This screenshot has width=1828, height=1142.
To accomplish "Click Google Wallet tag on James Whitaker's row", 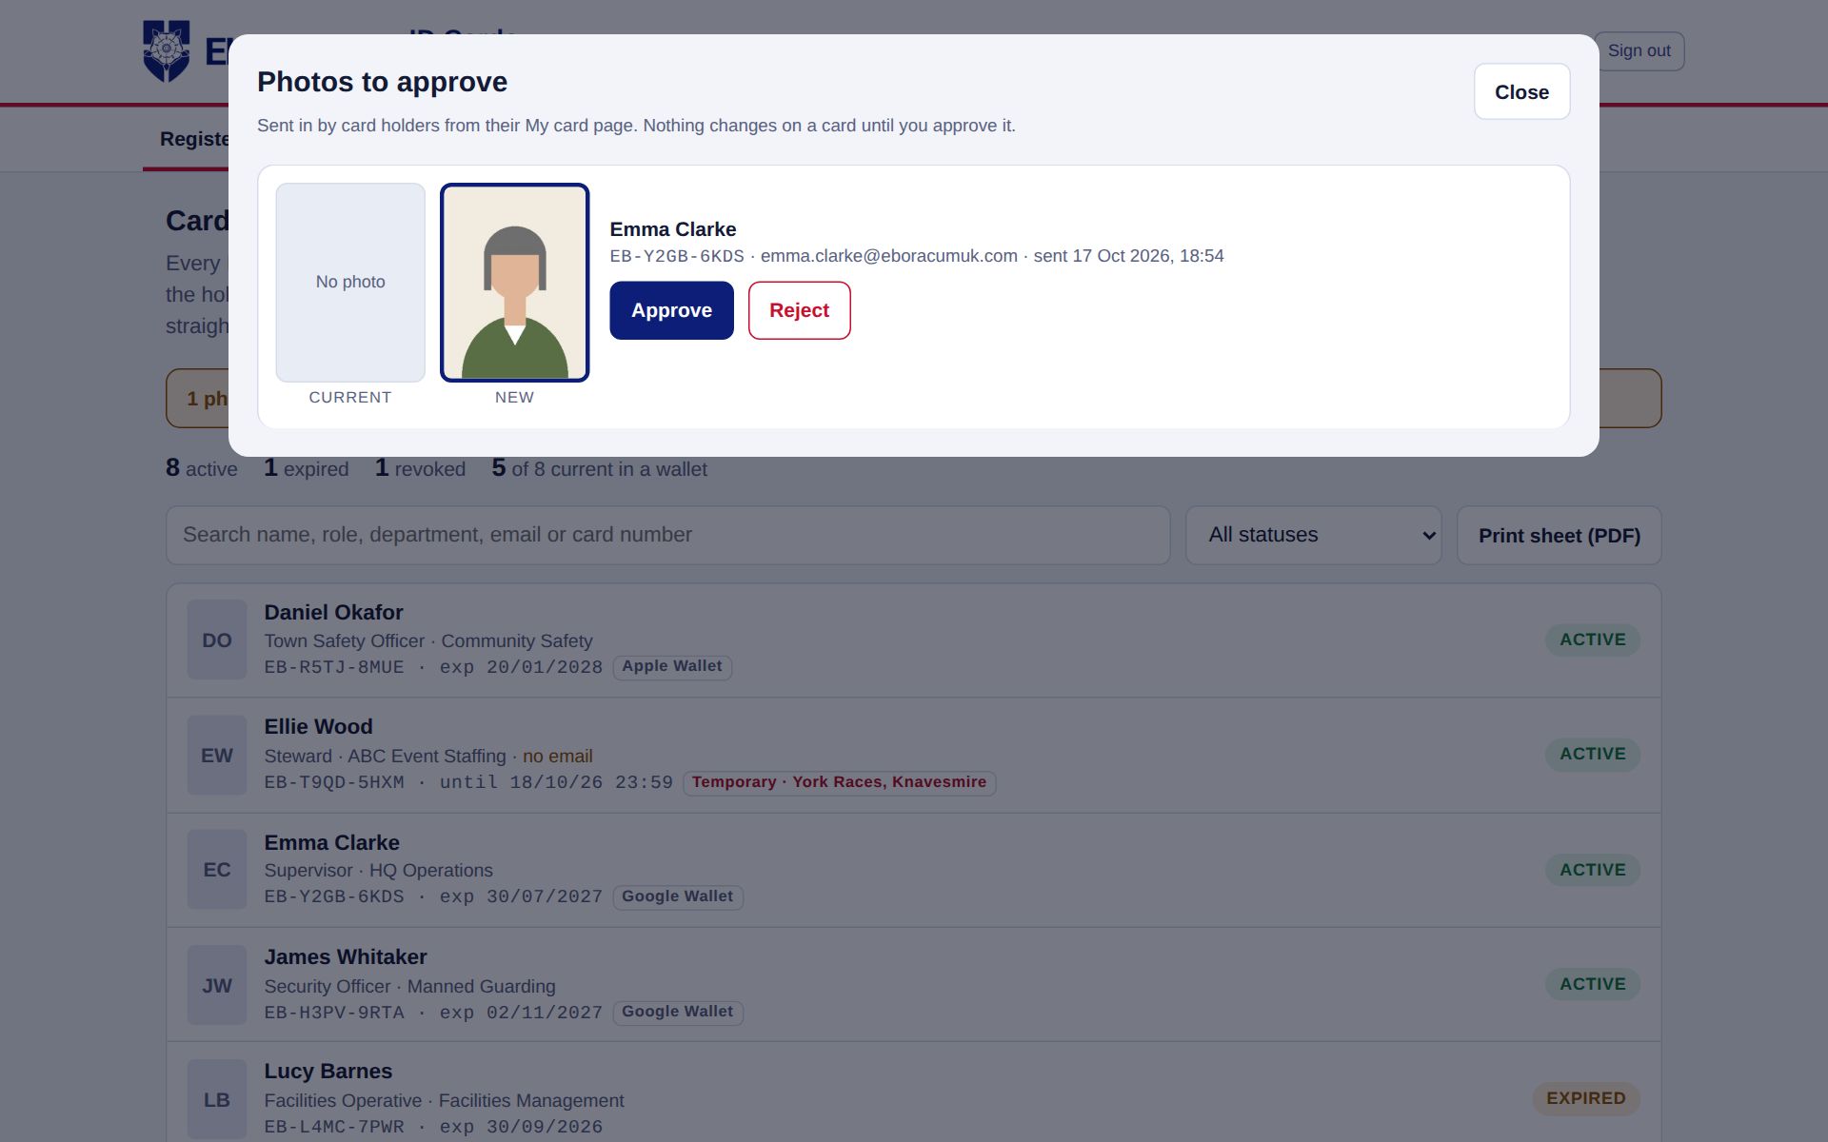I will (x=678, y=1012).
